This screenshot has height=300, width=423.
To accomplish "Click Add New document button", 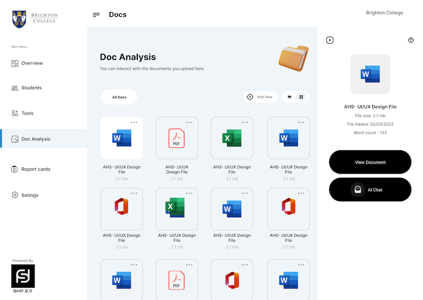I will point(260,97).
